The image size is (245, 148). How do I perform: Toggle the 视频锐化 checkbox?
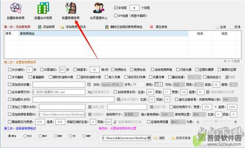click(x=113, y=70)
